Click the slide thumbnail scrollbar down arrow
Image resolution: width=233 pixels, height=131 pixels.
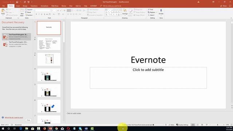(64, 122)
